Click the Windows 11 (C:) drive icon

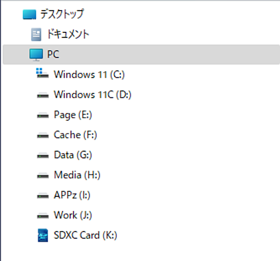point(43,73)
